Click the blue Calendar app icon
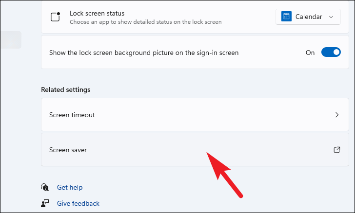Image resolution: width=355 pixels, height=213 pixels. click(x=286, y=17)
